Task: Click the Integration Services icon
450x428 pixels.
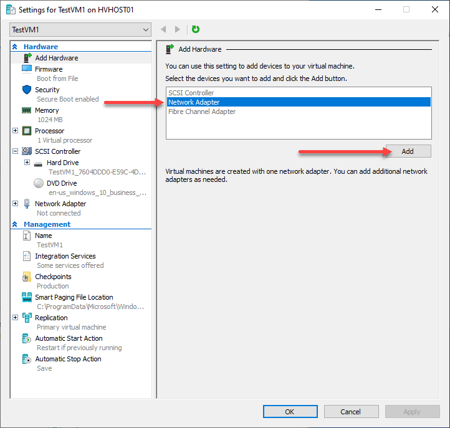Action: pyautogui.click(x=27, y=256)
